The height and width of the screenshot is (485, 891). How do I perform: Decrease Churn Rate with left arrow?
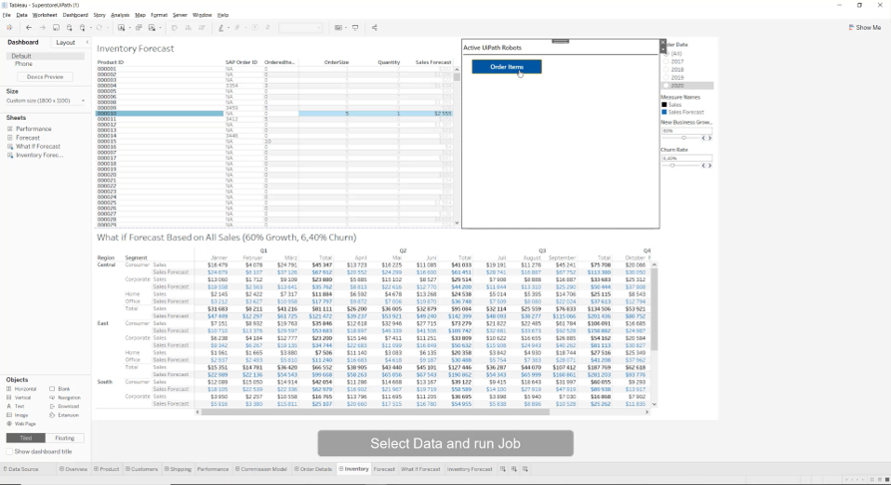point(703,166)
